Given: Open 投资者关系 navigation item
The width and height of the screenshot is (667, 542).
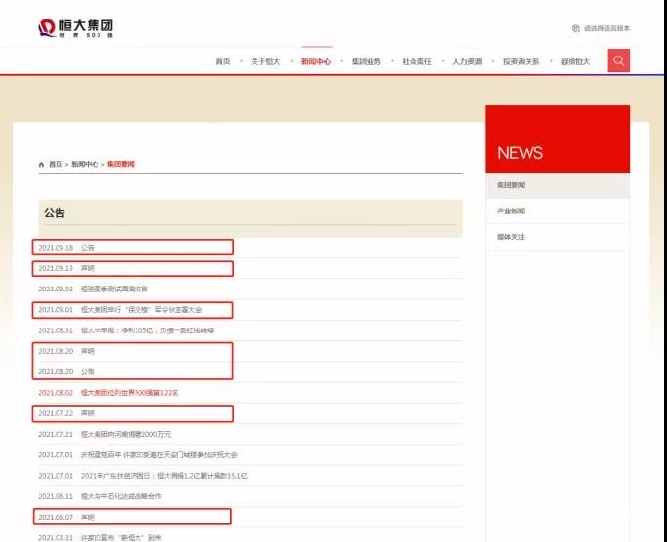Looking at the screenshot, I should tap(521, 61).
